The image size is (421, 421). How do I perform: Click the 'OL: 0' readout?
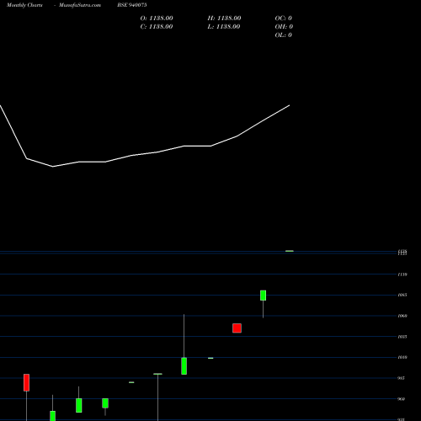click(284, 35)
